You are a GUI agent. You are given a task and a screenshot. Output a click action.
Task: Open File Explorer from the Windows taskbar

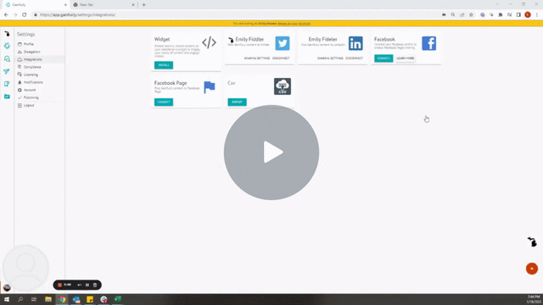click(48, 299)
